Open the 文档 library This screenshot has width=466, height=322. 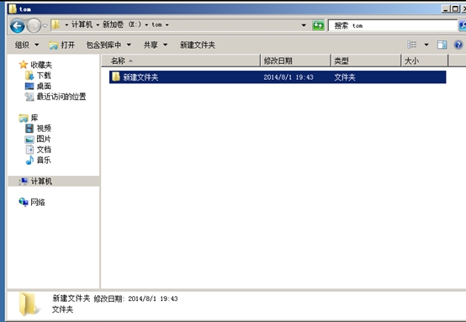pyautogui.click(x=44, y=150)
